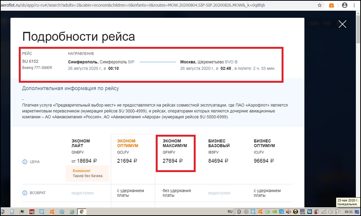The image size is (361, 216).
Task: Click the red speaker tray icon
Action: click(x=288, y=212)
